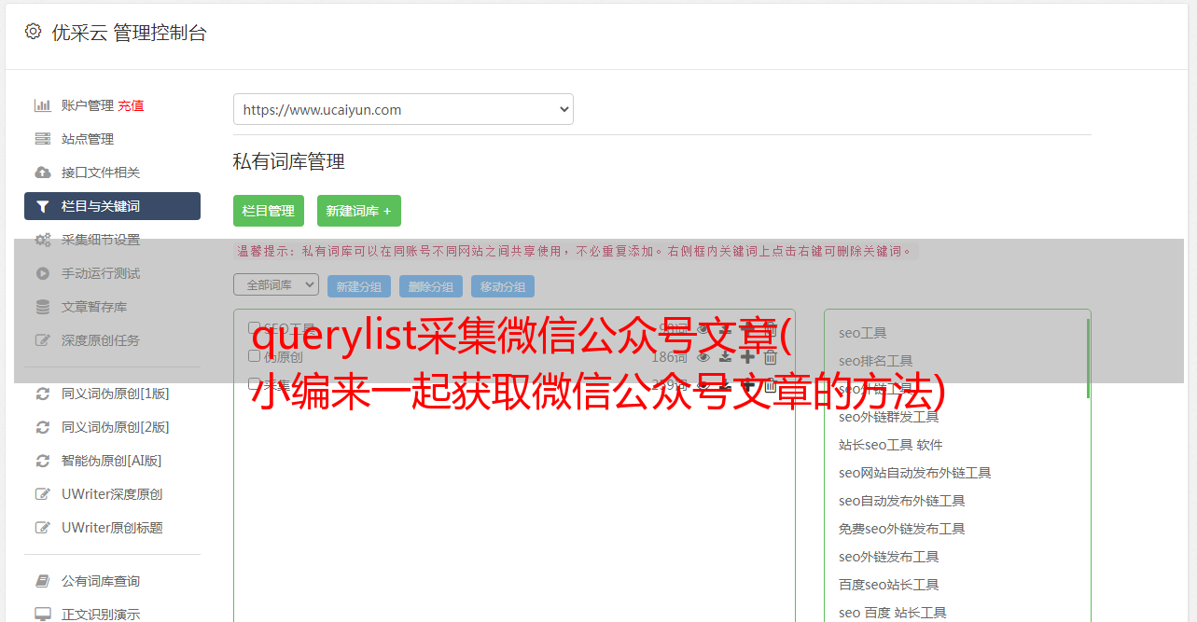Select keyword 站长seo工具 软件
This screenshot has height=622, width=1197.
891,445
